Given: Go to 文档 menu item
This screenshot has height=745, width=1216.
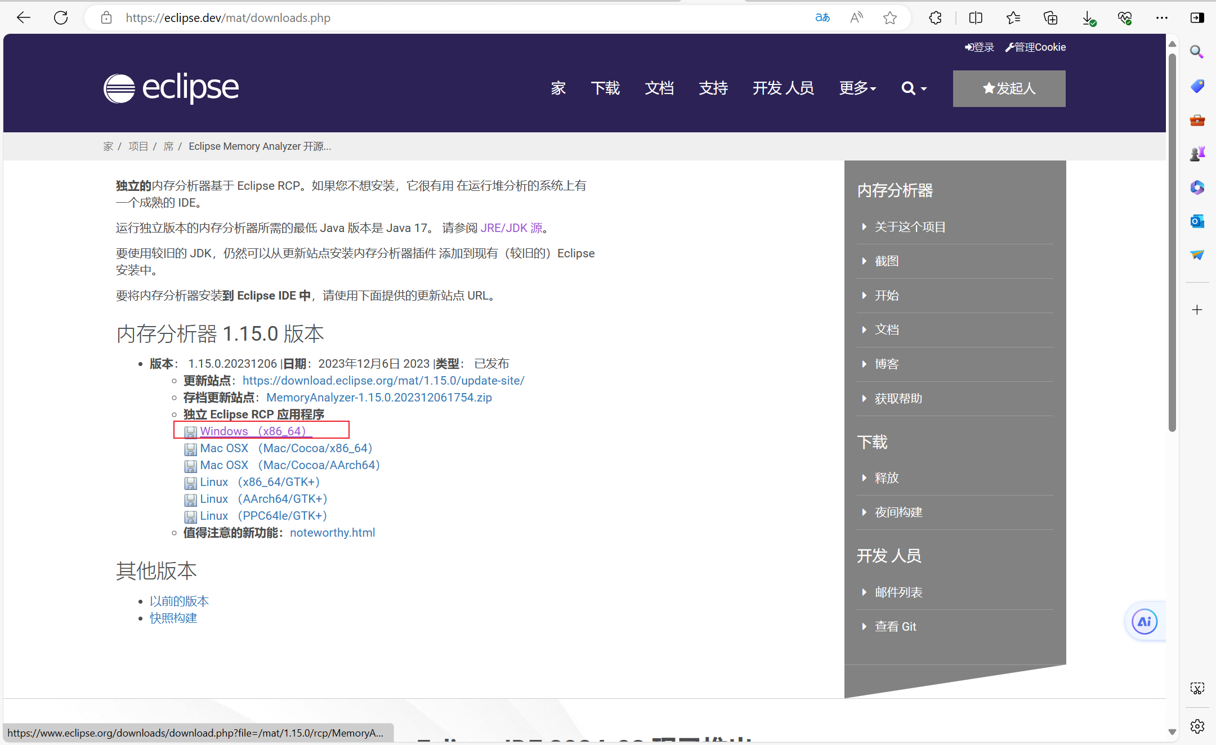Looking at the screenshot, I should [659, 88].
